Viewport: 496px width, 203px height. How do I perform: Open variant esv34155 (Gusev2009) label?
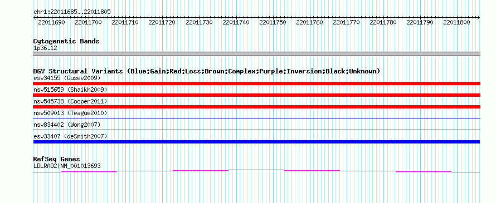67,78
